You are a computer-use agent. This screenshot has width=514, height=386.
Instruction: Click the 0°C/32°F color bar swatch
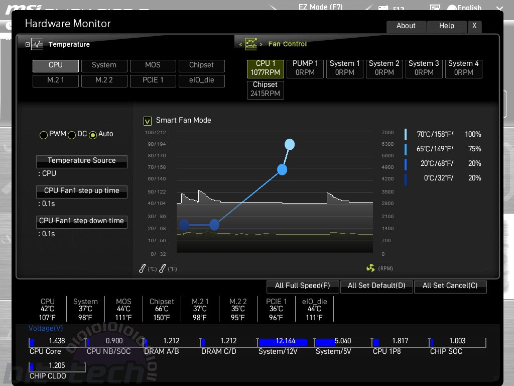pos(406,179)
